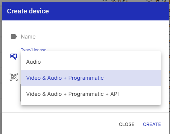Click the gray tag icon beside Name
This screenshot has height=134, width=170.
click(14, 37)
